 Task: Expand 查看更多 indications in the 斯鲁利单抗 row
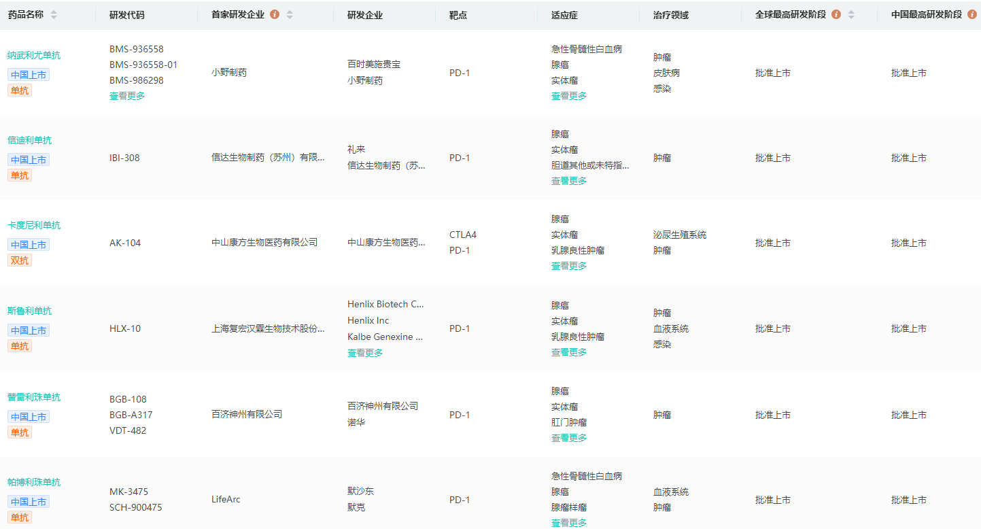click(x=569, y=352)
